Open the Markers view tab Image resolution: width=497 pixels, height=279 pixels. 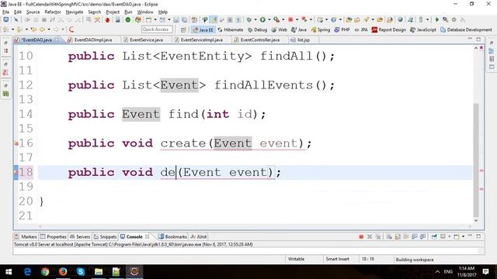coord(26,236)
